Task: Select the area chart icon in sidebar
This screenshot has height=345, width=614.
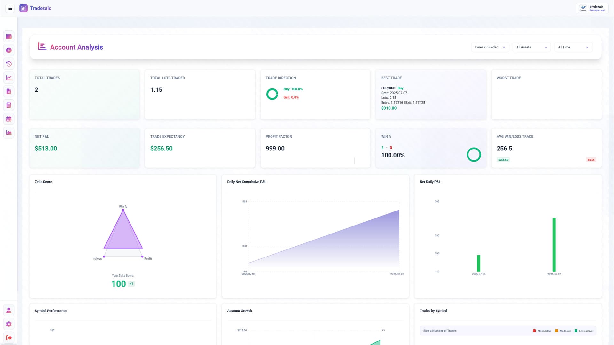Action: (9, 133)
